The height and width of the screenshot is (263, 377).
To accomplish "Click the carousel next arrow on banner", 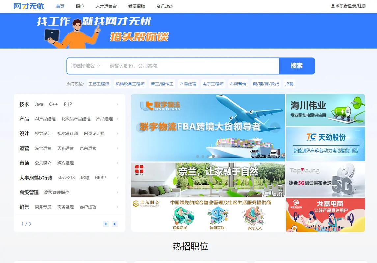I will coord(275,128).
